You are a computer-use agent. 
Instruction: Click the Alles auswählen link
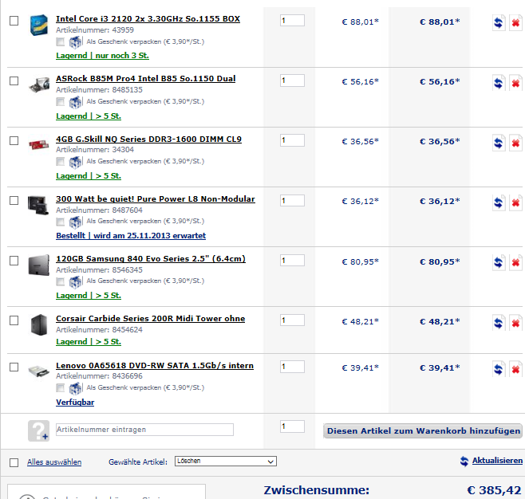pos(54,462)
